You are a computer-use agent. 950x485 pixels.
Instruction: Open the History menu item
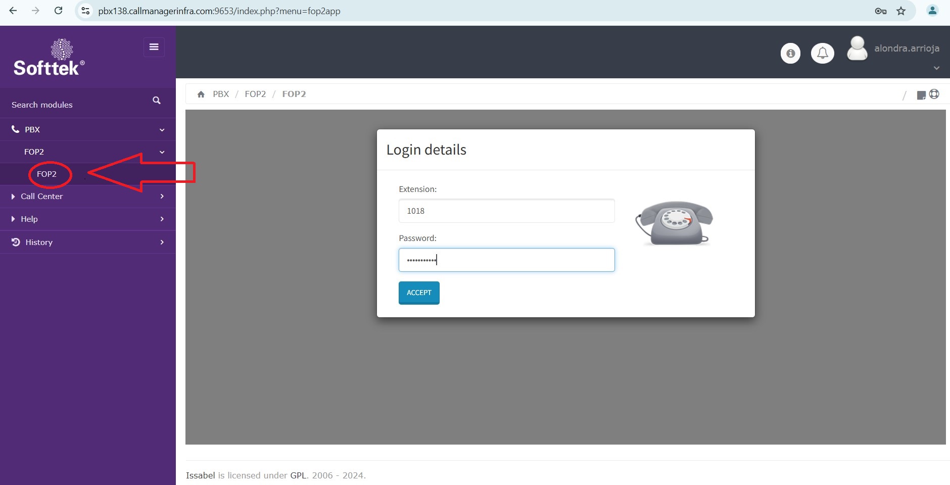point(39,243)
